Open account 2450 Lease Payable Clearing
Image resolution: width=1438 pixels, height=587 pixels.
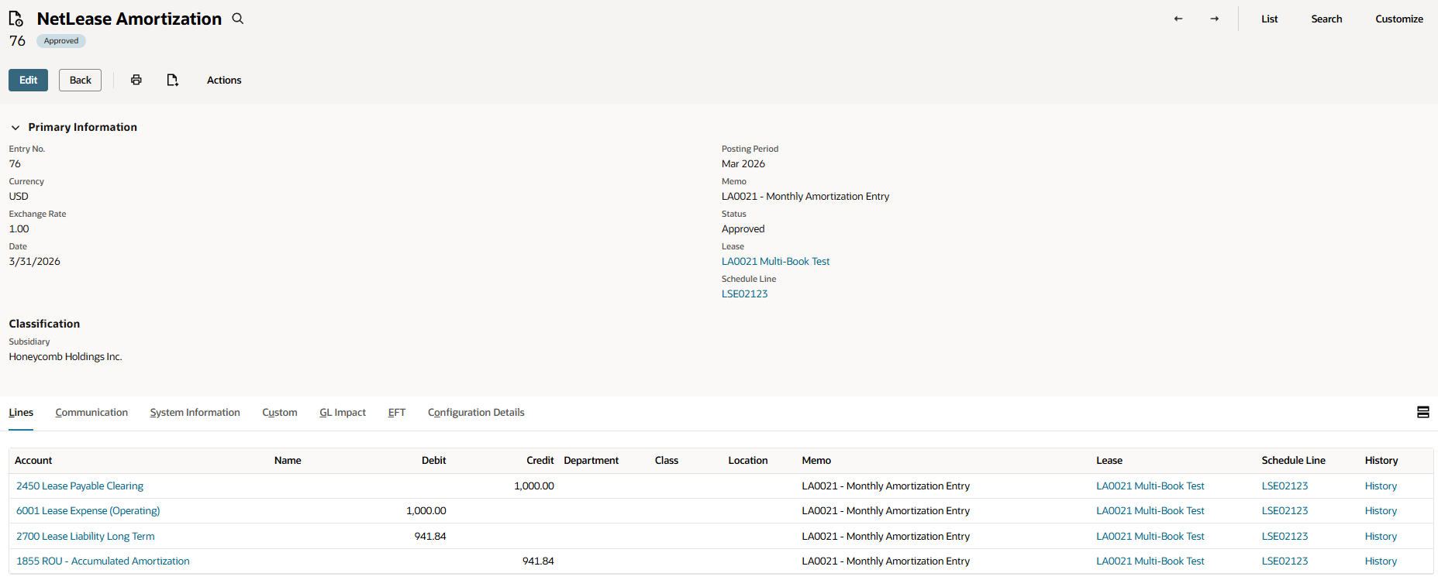pos(80,486)
